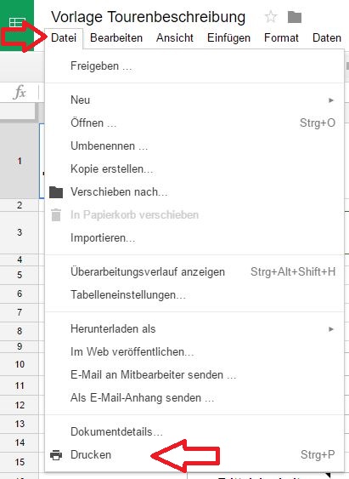The height and width of the screenshot is (479, 349).
Task: Open the Einfügen menu
Action: click(x=228, y=38)
